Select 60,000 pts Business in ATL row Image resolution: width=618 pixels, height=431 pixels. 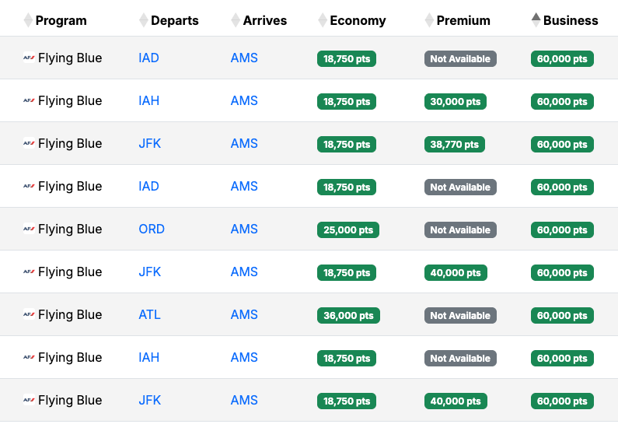click(562, 316)
